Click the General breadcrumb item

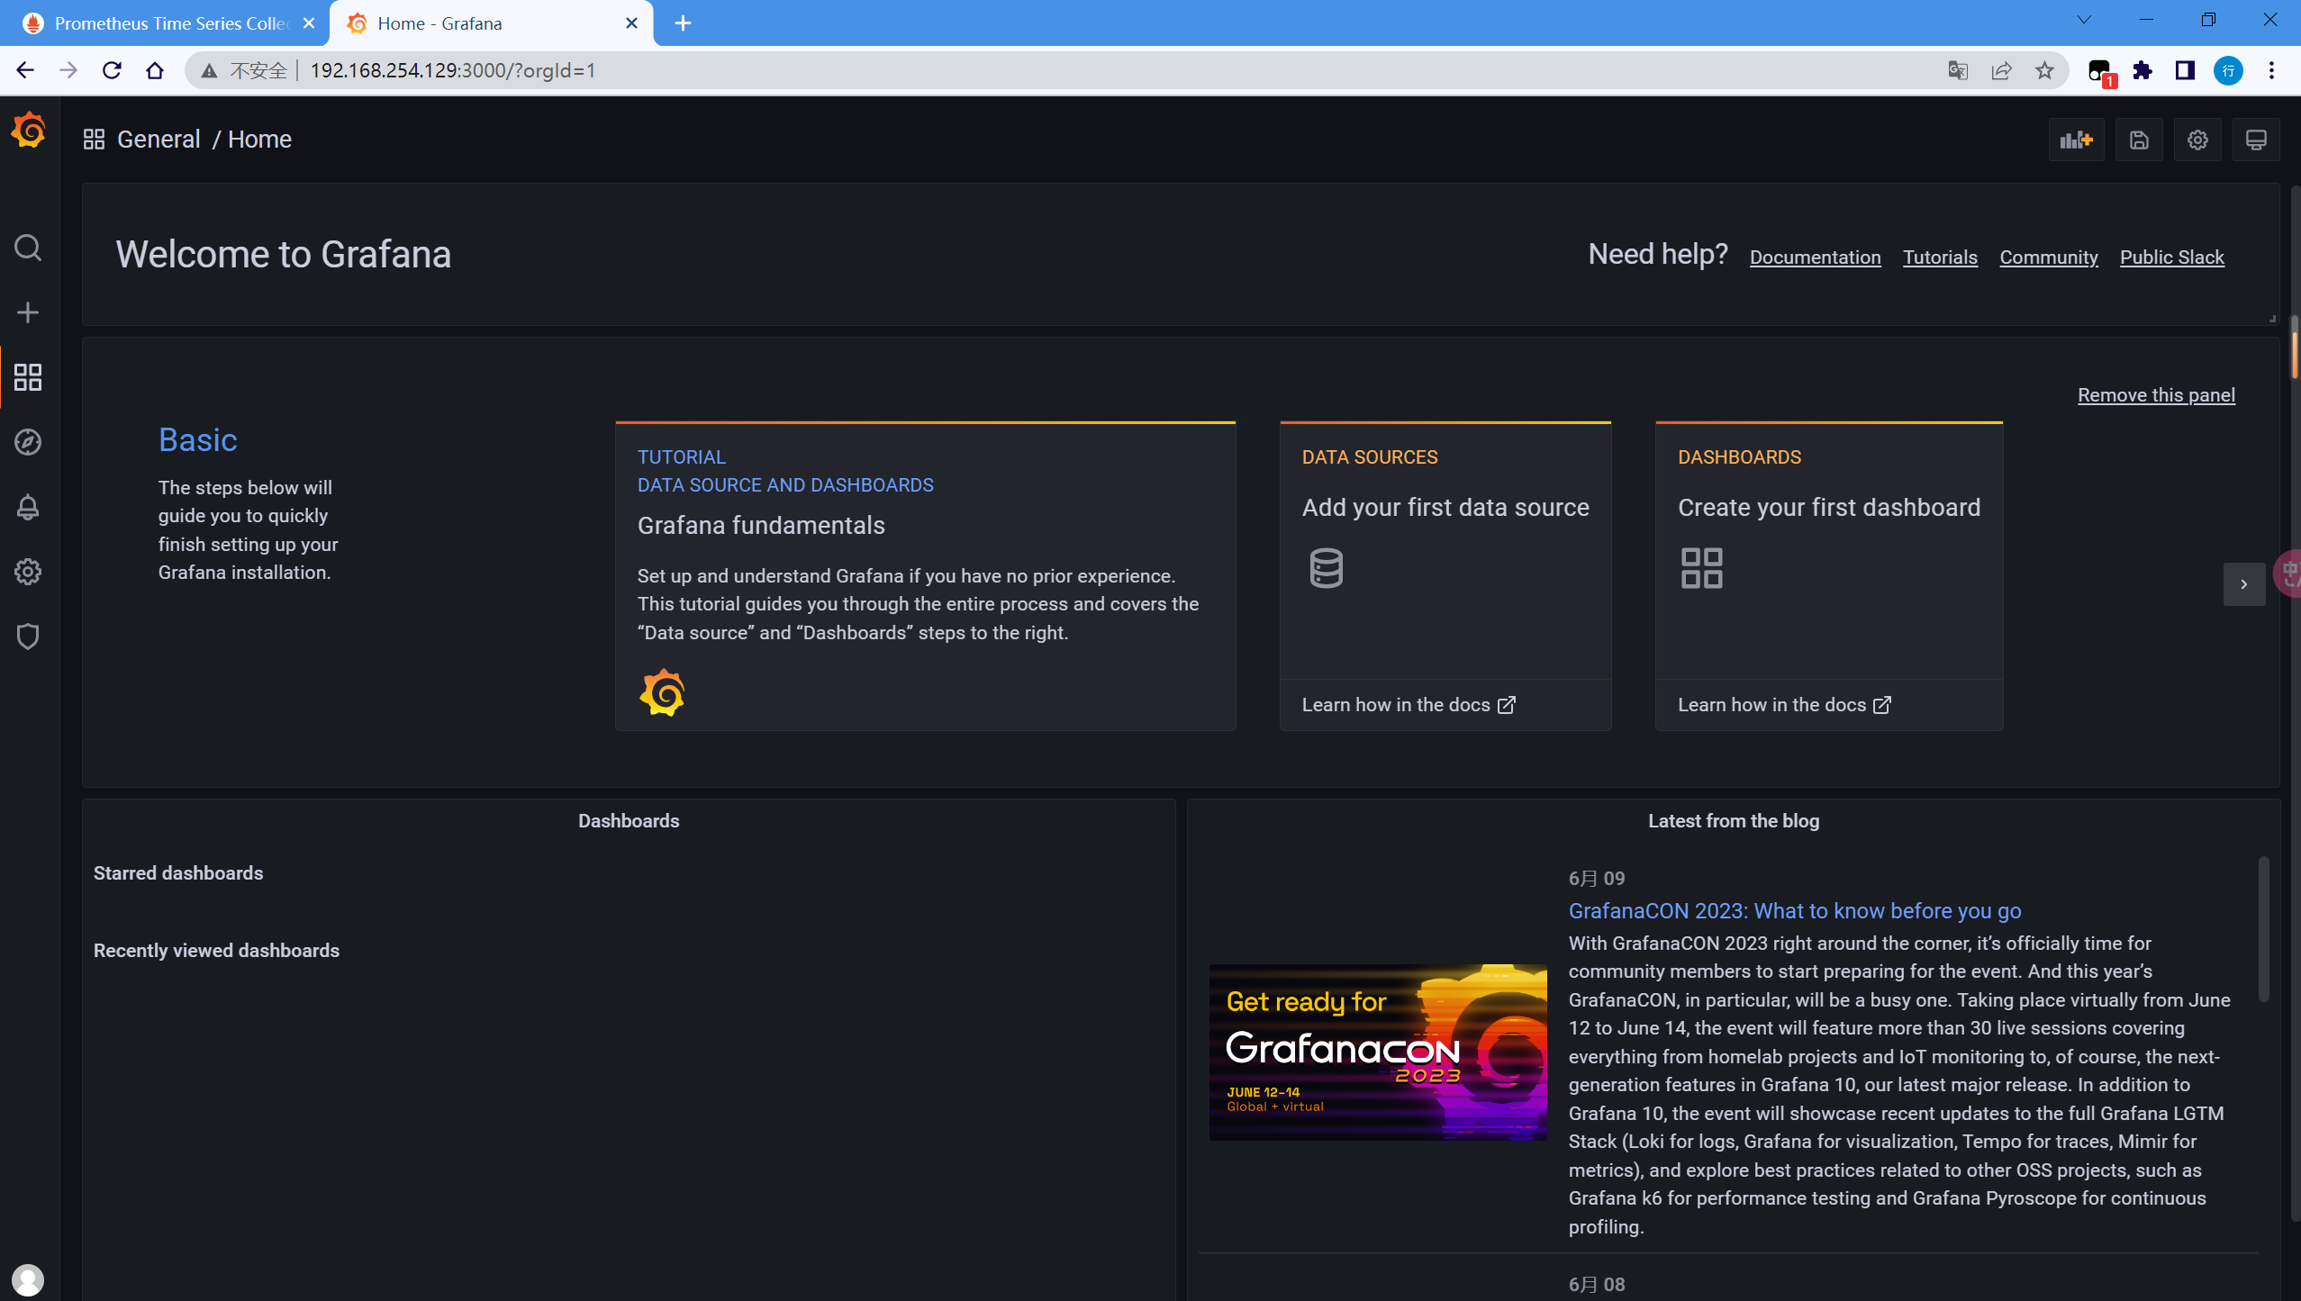click(x=159, y=140)
